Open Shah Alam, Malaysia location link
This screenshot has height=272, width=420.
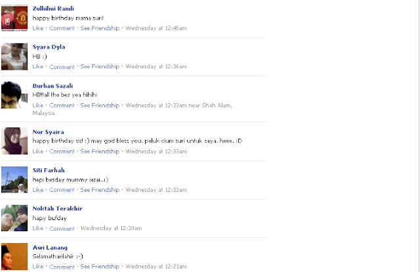(133, 109)
